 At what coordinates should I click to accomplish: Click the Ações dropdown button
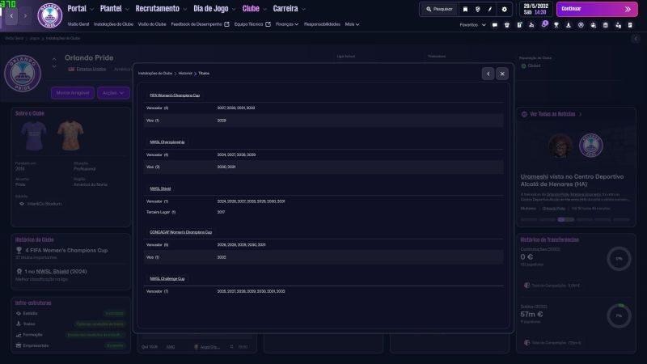[113, 93]
